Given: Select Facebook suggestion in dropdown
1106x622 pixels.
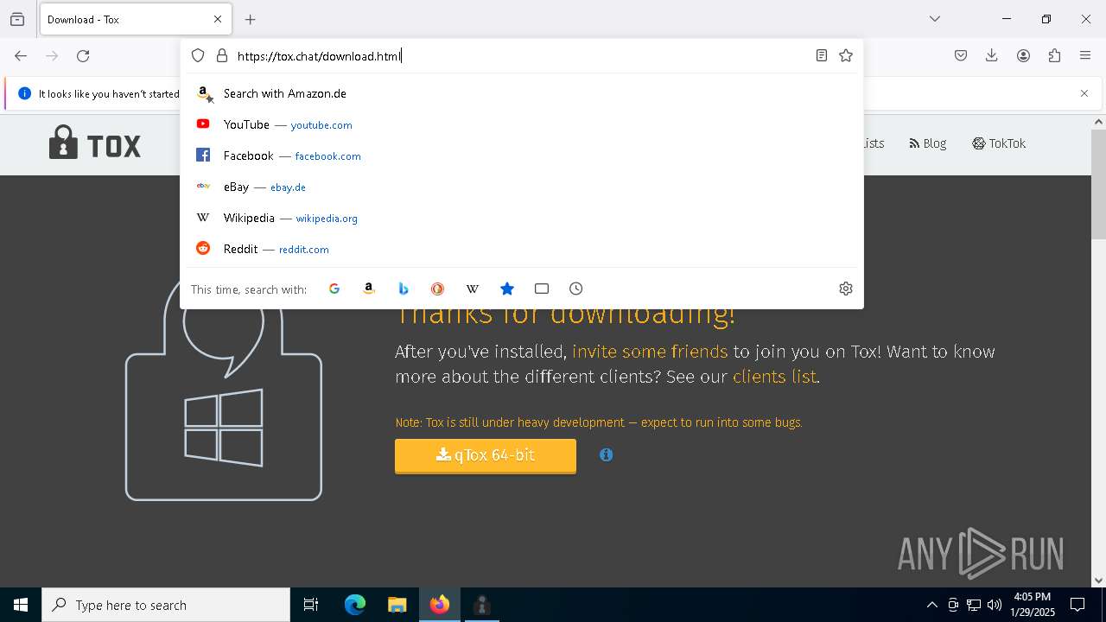Looking at the screenshot, I should [x=522, y=155].
